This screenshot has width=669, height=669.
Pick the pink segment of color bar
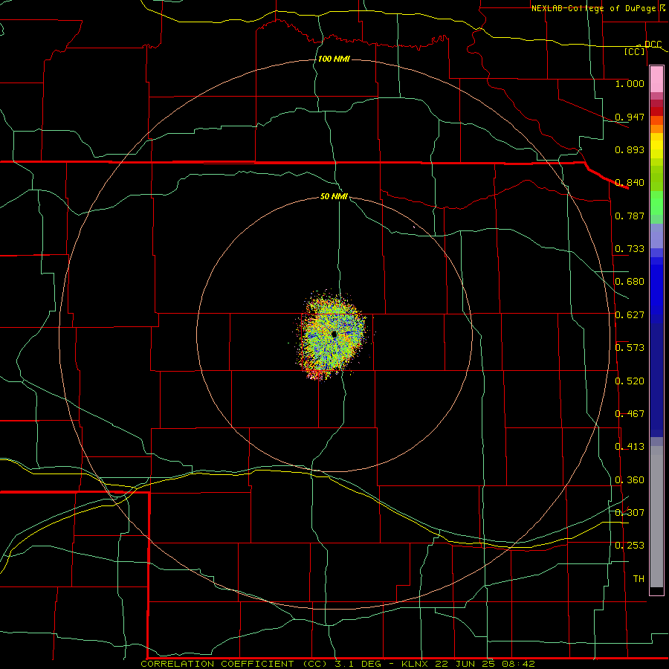(x=656, y=80)
